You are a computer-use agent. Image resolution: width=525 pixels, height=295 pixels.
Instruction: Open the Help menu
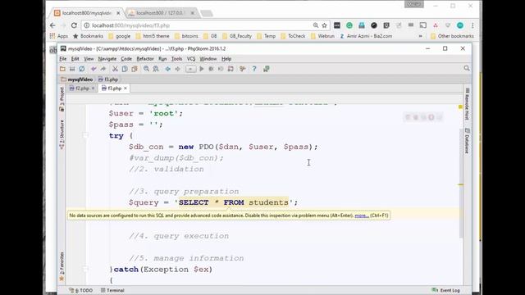click(226, 59)
